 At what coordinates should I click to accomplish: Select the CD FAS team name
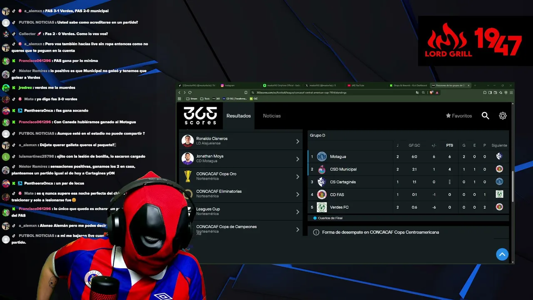point(337,195)
